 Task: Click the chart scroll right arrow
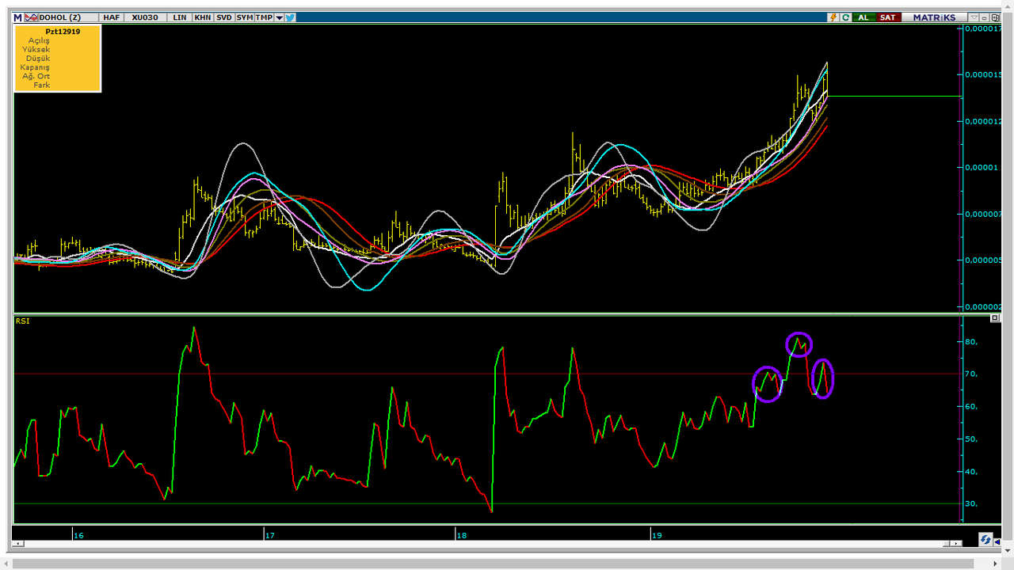pyautogui.click(x=957, y=543)
